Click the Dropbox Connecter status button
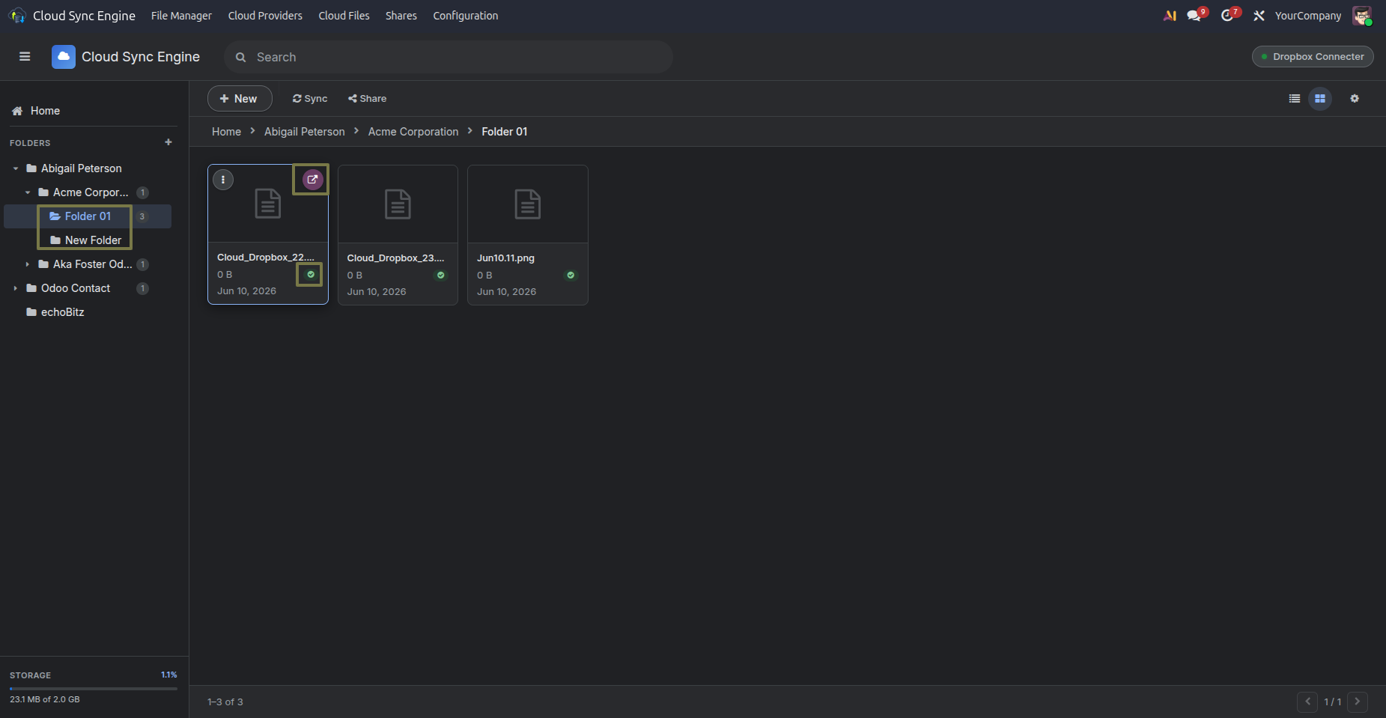1386x718 pixels. 1313,57
